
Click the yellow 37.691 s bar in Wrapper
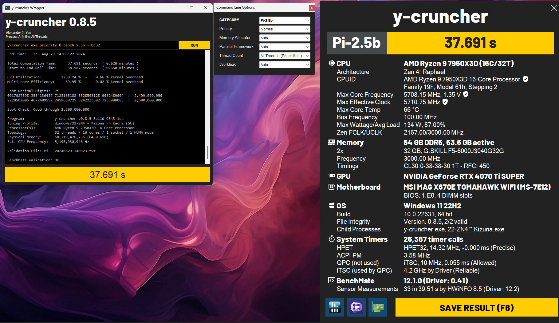coord(108,175)
